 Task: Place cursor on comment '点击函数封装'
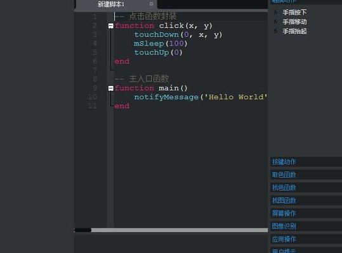tap(152, 16)
